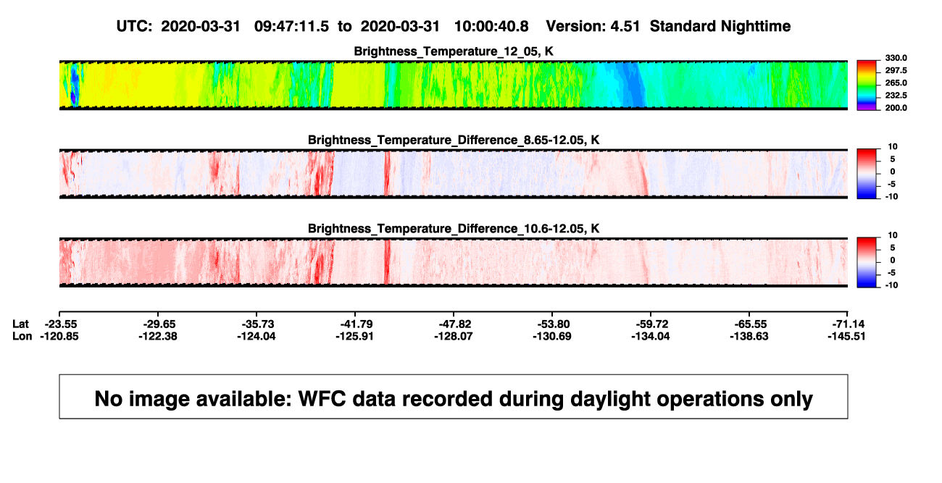Click longitude value -124.04
Viewport: 942px width, 483px height.
click(257, 336)
